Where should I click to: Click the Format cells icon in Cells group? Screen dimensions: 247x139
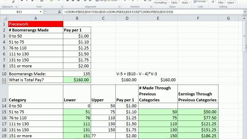(x=195, y=2)
